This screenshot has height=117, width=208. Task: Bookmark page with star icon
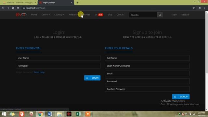(194, 8)
